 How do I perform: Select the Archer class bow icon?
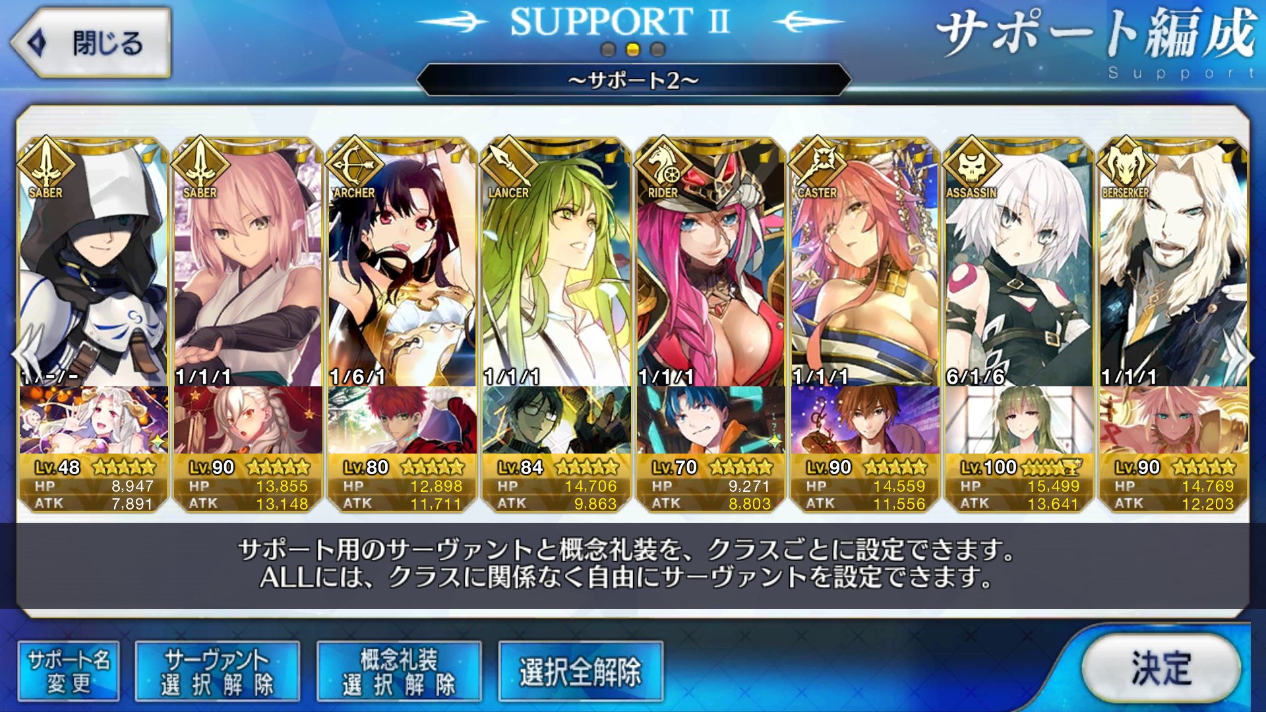[354, 165]
